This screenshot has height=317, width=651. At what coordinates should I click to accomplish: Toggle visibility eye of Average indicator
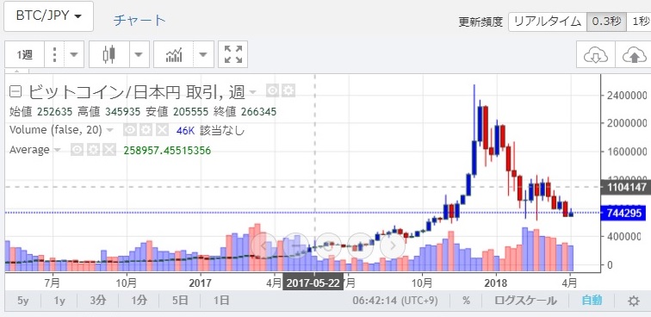[77, 150]
